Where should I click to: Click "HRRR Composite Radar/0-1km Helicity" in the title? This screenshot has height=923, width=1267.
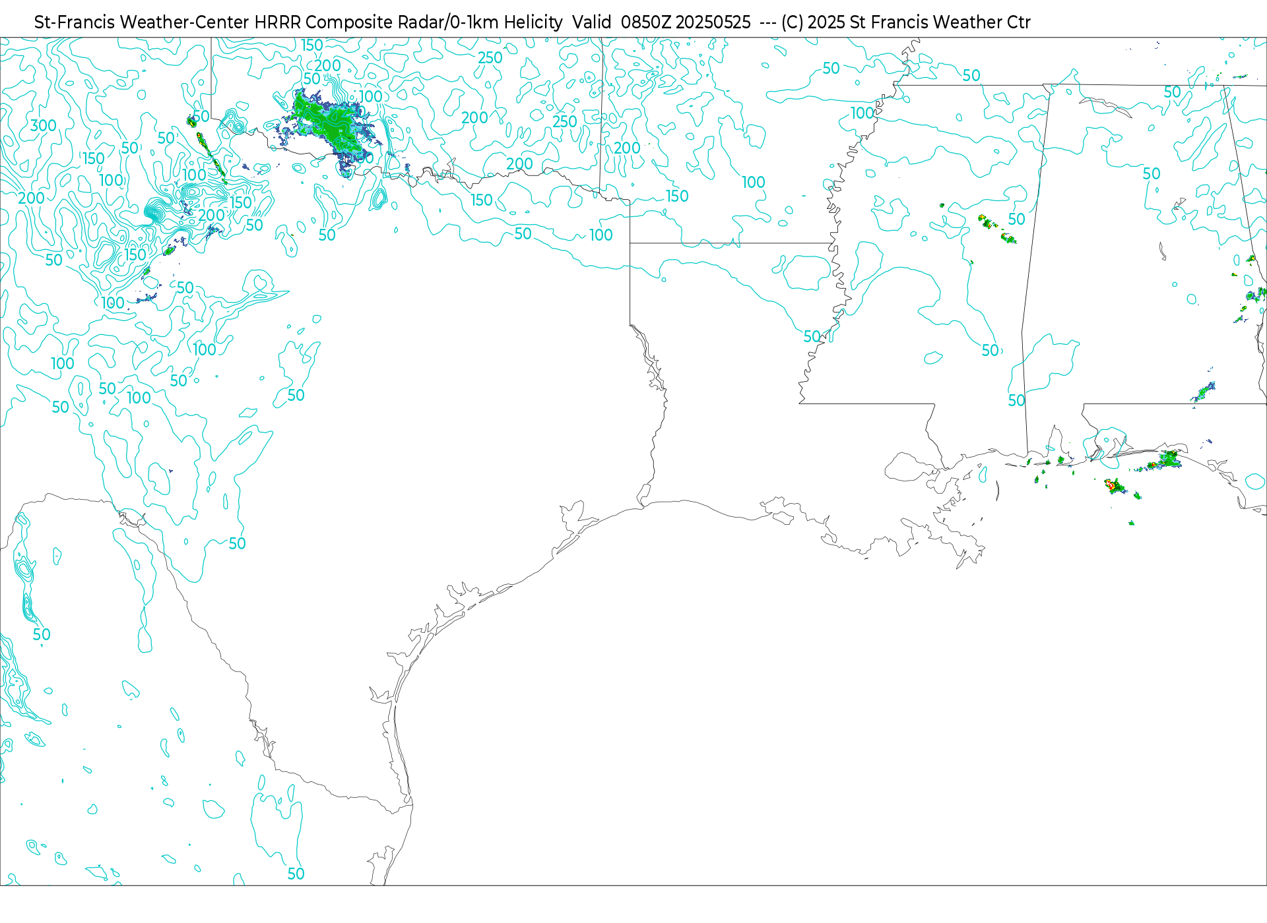[x=408, y=22]
